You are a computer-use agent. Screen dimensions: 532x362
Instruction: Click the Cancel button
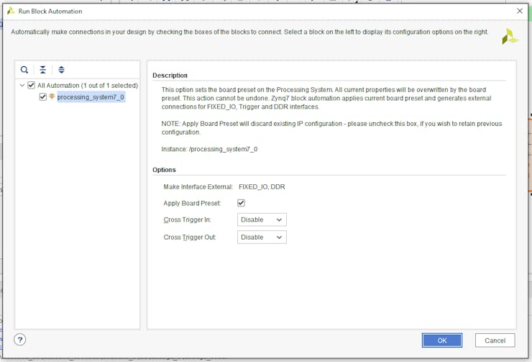(495, 340)
